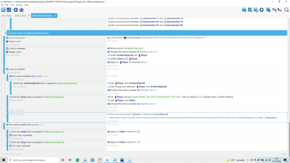Select condition 'scene variable attached = 1'
Viewport: 290px width, 163px height.
(25, 125)
